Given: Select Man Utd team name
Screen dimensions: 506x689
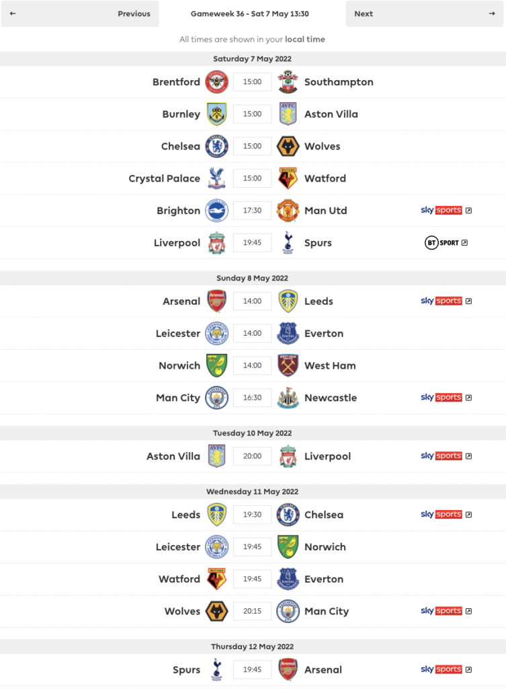Looking at the screenshot, I should click(326, 211).
